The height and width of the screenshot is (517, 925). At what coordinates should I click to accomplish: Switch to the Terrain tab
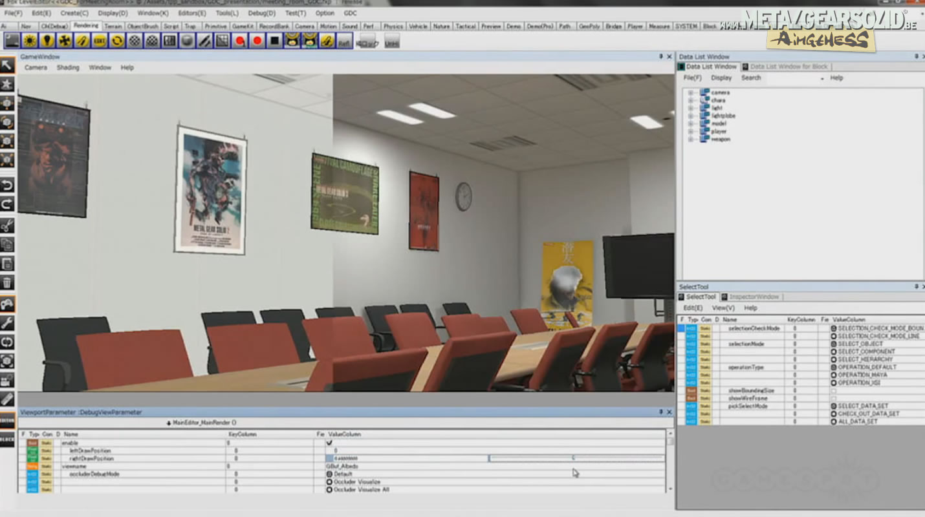tap(113, 26)
